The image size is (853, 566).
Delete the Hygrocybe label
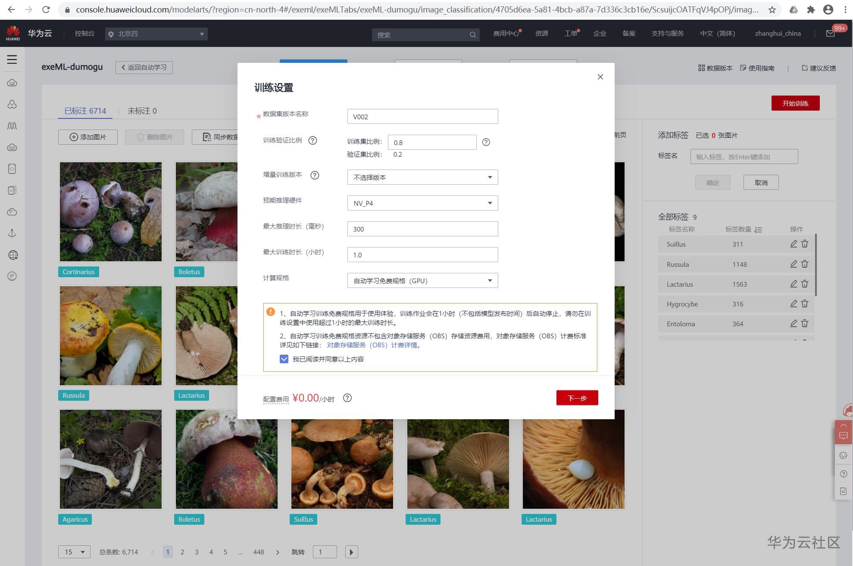point(805,304)
